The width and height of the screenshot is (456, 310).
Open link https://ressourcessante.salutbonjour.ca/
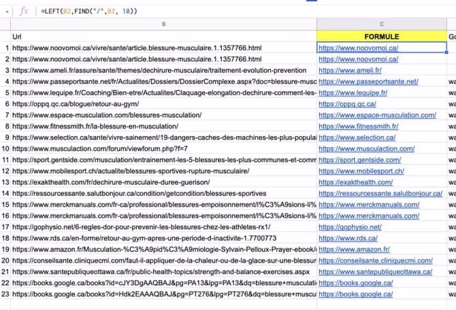pyautogui.click(x=380, y=194)
